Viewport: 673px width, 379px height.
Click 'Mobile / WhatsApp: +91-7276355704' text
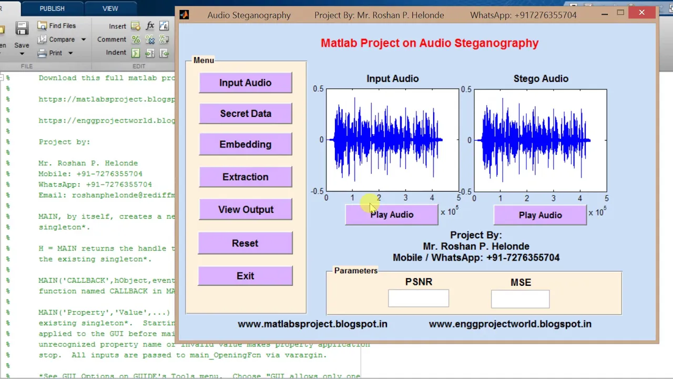[x=476, y=258]
